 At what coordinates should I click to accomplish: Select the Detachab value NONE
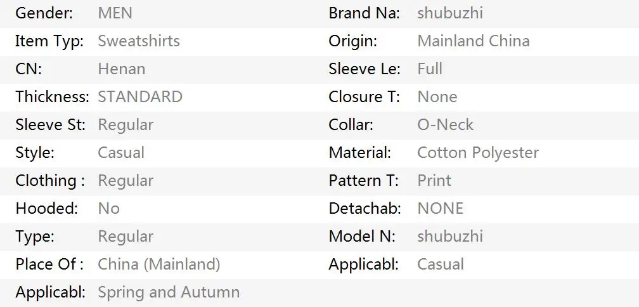pos(441,208)
